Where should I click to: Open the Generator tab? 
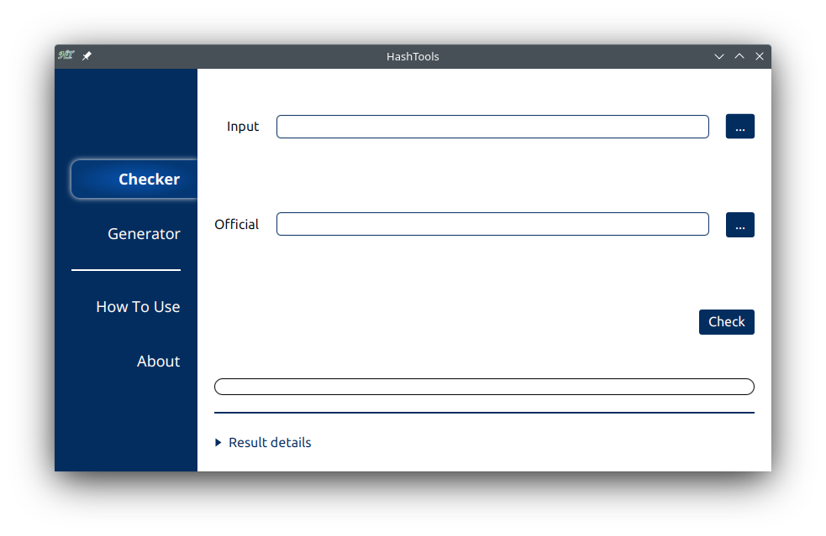click(144, 233)
